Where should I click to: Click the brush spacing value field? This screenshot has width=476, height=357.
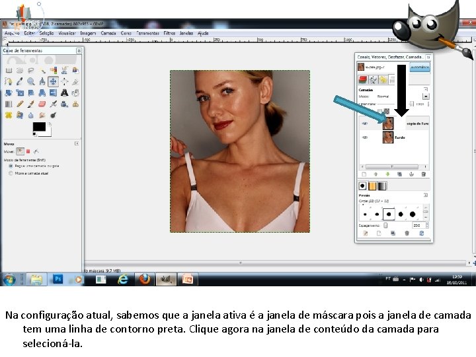(x=418, y=225)
